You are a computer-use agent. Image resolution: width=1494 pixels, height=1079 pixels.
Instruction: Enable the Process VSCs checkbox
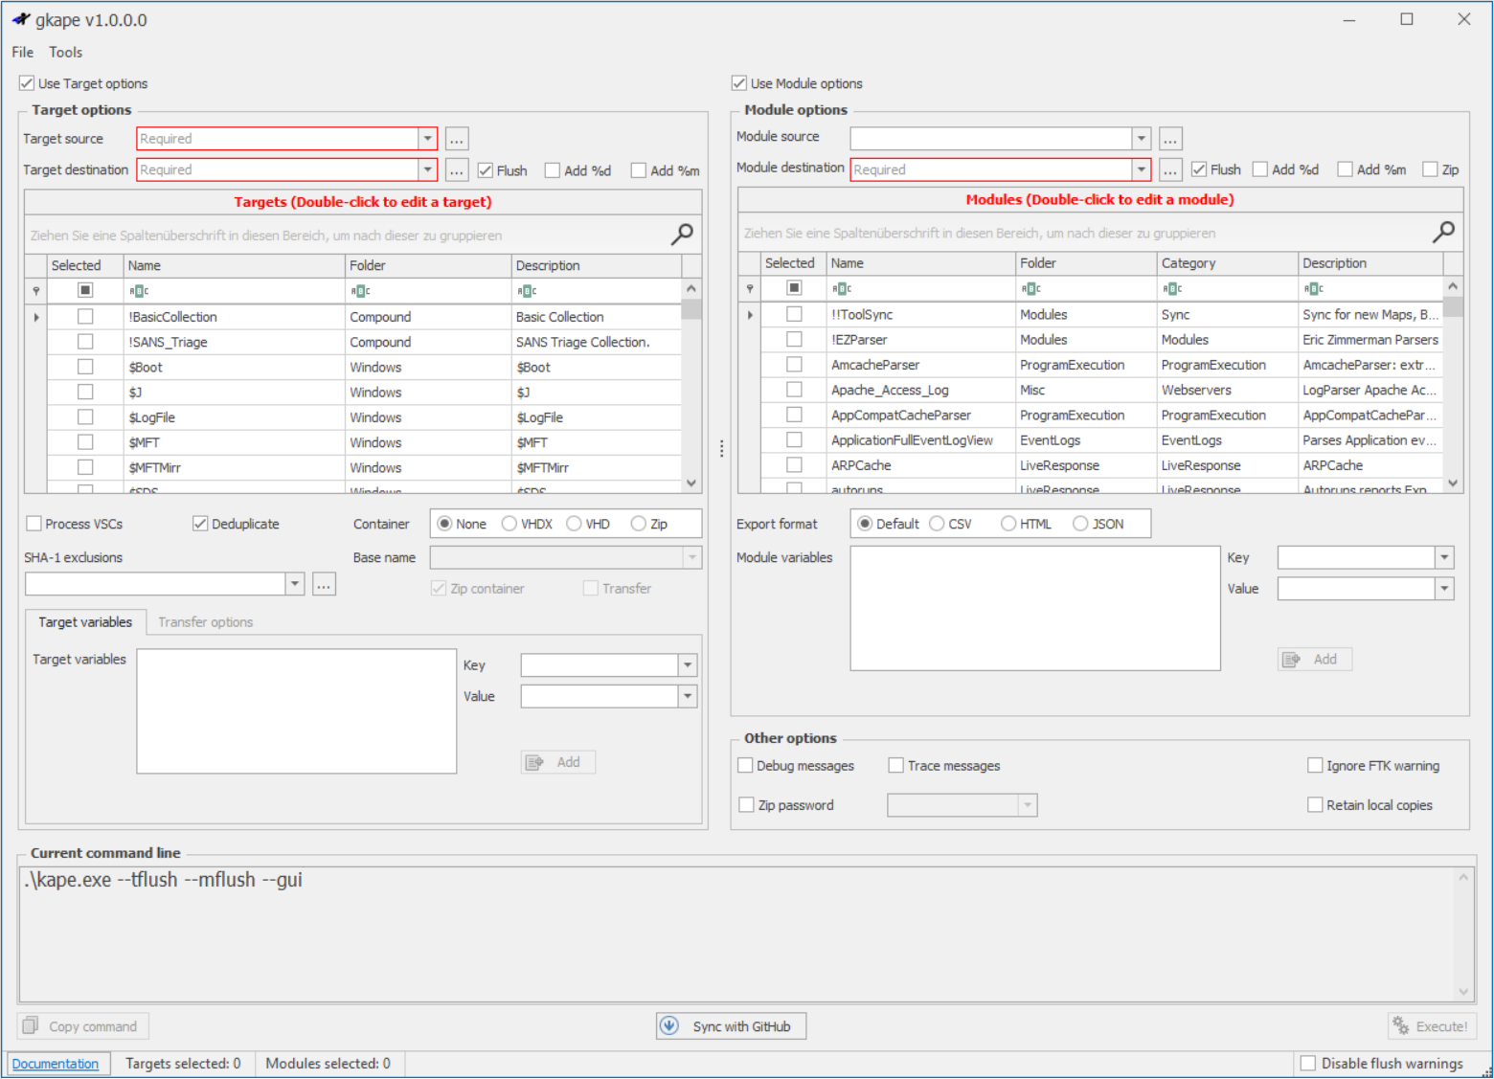34,524
